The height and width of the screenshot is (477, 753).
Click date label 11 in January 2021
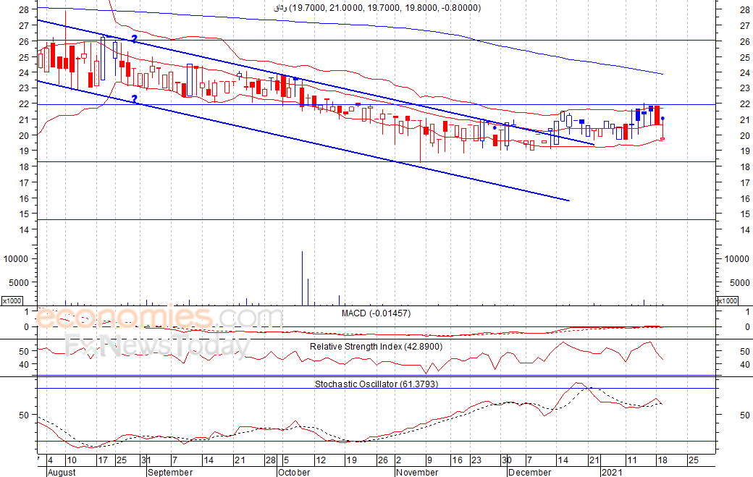click(x=632, y=460)
